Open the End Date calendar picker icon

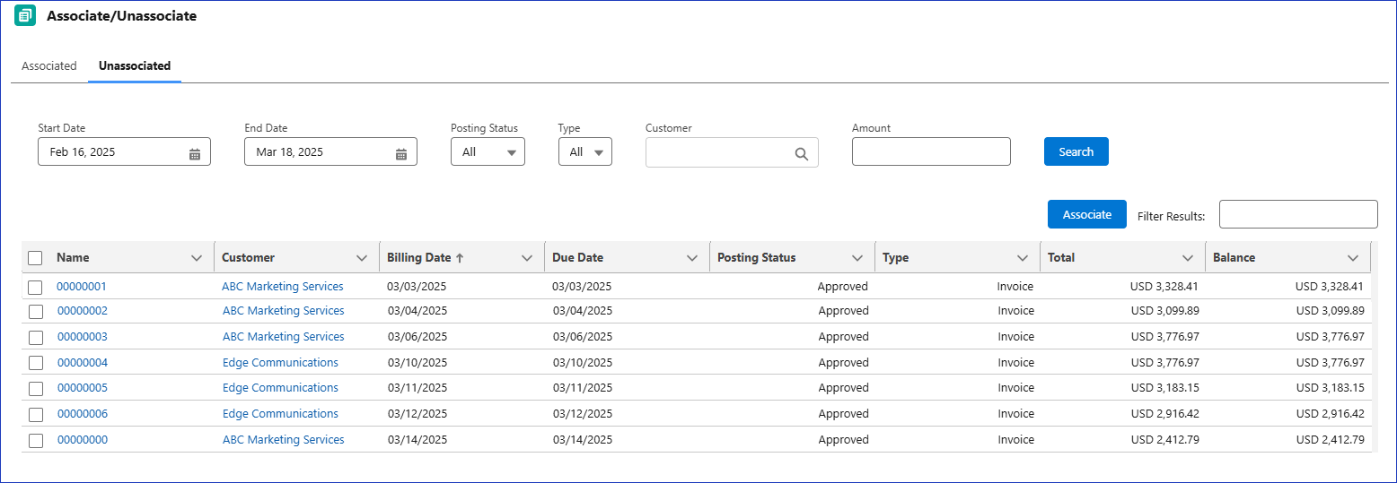point(401,153)
